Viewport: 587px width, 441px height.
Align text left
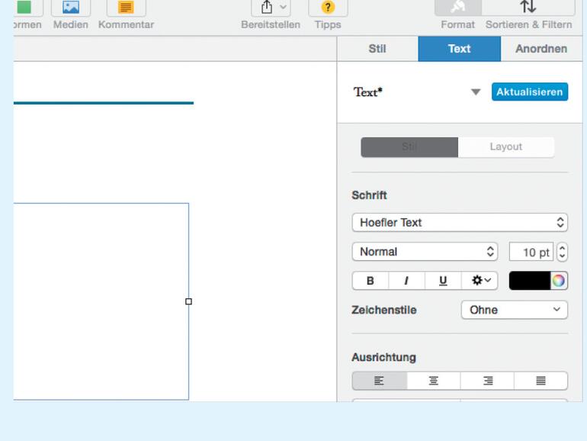[379, 381]
